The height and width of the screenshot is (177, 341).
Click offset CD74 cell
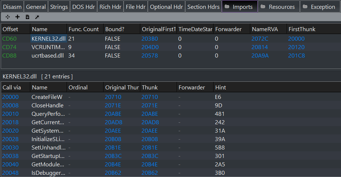pyautogui.click(x=10, y=47)
